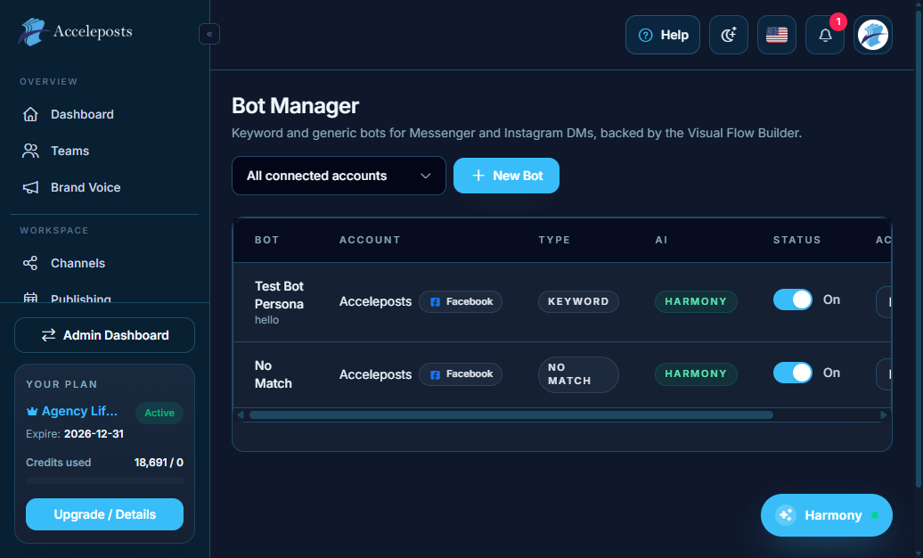The width and height of the screenshot is (923, 558).
Task: Click the Active plan status badge
Action: [159, 413]
